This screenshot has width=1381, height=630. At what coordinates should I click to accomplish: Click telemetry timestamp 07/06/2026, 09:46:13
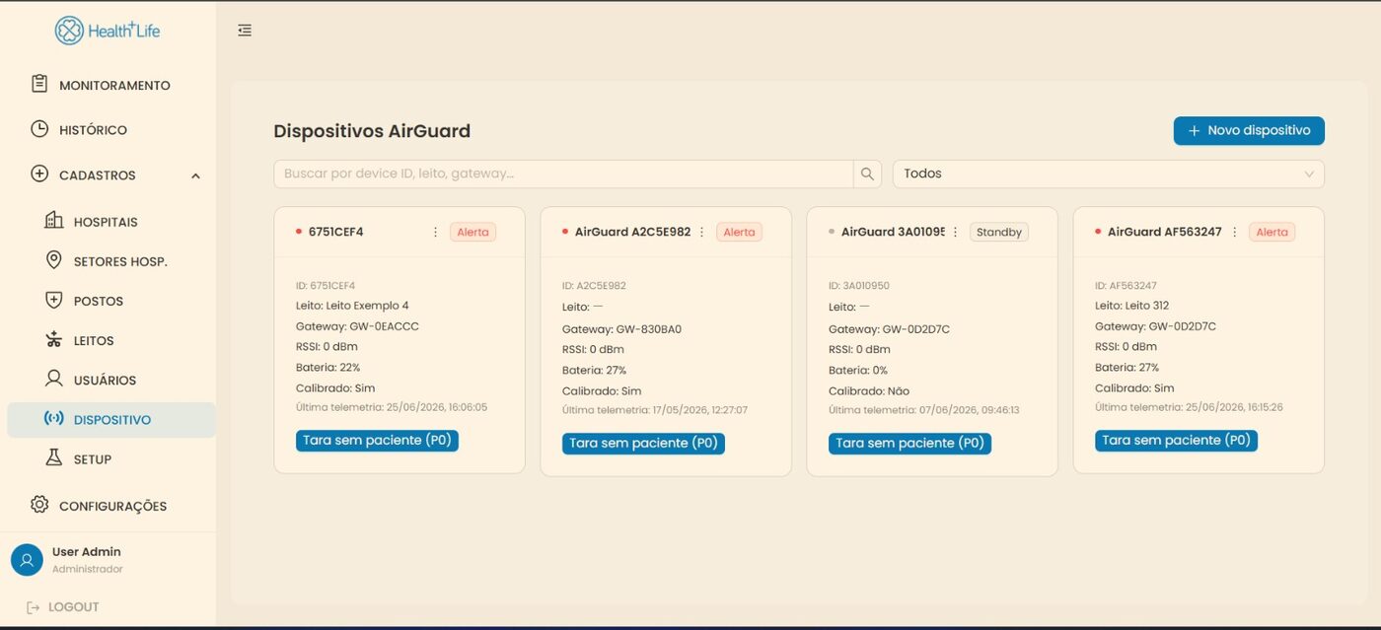pos(969,410)
